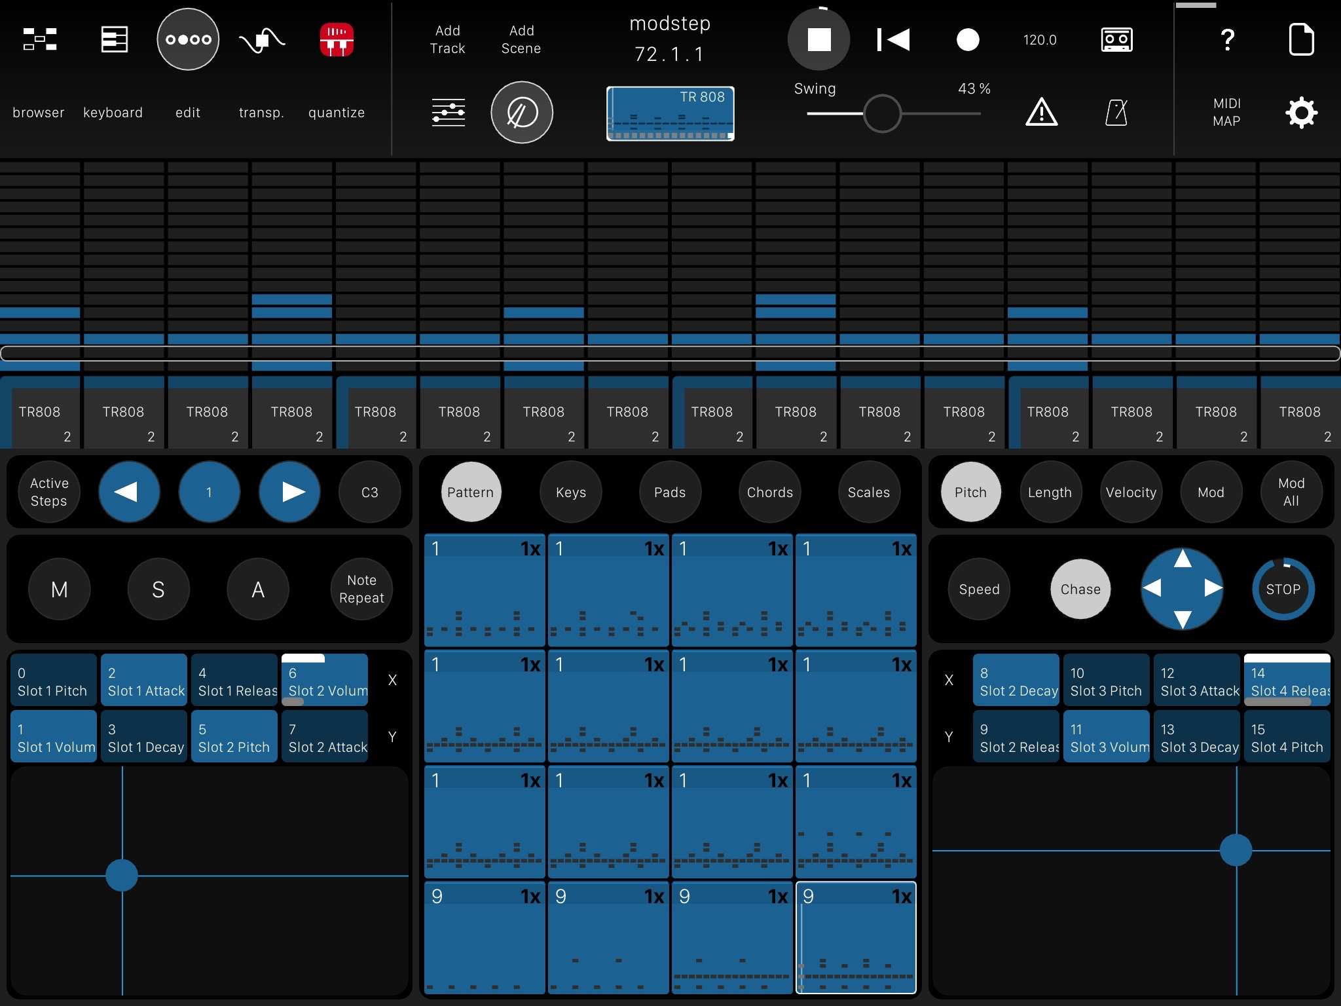1341x1006 pixels.
Task: Open the browser panel icon
Action: 40,39
